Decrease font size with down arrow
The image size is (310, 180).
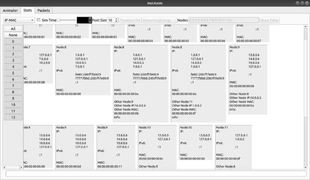117,21
